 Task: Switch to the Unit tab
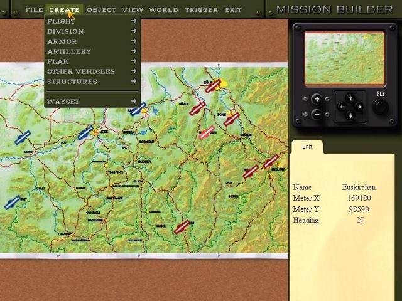[x=307, y=147]
